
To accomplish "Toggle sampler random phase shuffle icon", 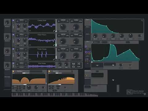I will coord(79,64).
